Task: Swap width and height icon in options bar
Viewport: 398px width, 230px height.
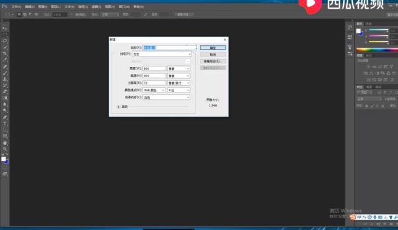Action: 146,14
